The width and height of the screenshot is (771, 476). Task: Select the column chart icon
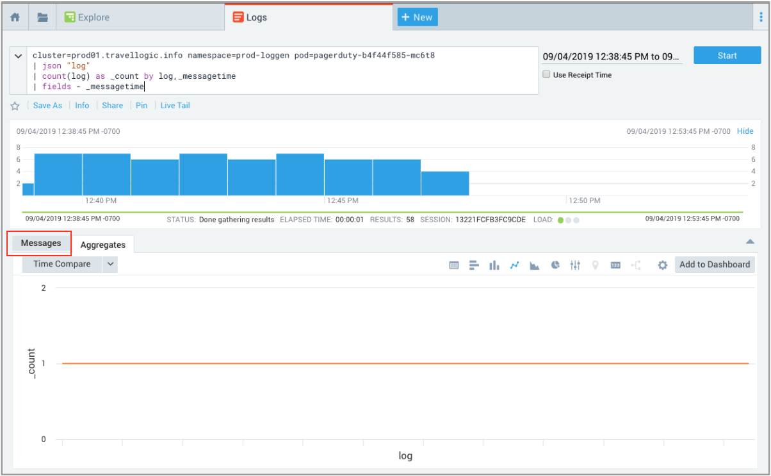[x=494, y=265]
